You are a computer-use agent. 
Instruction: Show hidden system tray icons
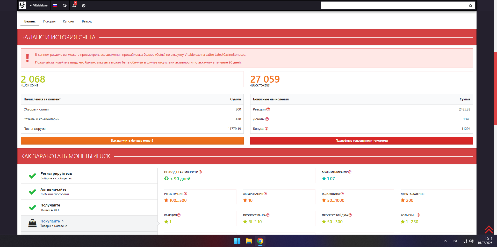point(445,241)
